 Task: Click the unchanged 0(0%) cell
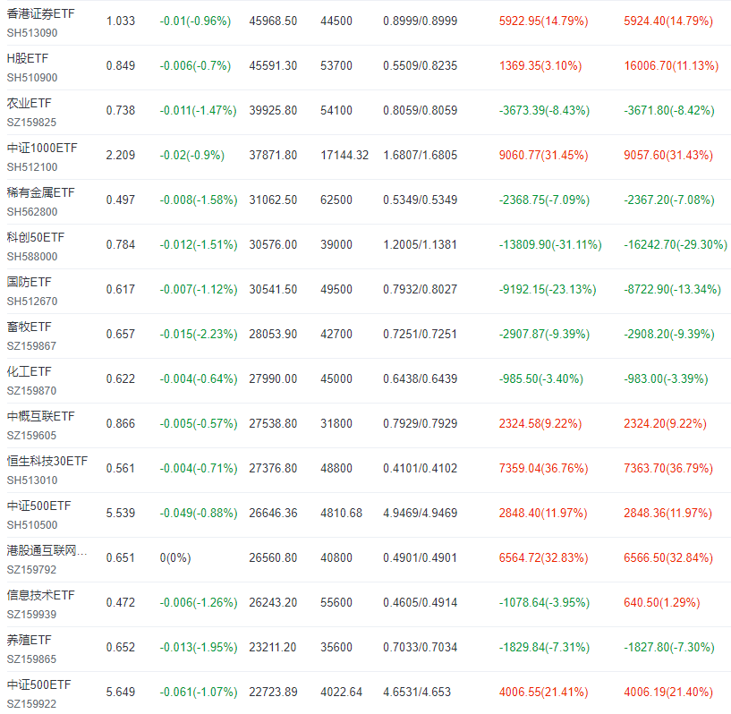click(x=175, y=558)
